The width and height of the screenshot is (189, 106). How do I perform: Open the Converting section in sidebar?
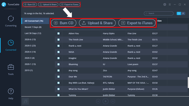[11, 21]
